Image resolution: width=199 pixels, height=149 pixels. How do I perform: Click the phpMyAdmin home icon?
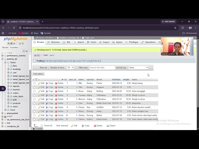point(8,43)
